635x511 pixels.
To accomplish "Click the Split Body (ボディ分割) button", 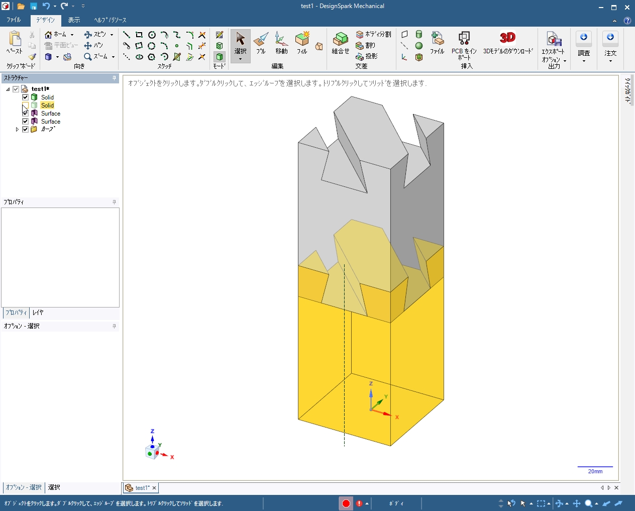I will 373,34.
